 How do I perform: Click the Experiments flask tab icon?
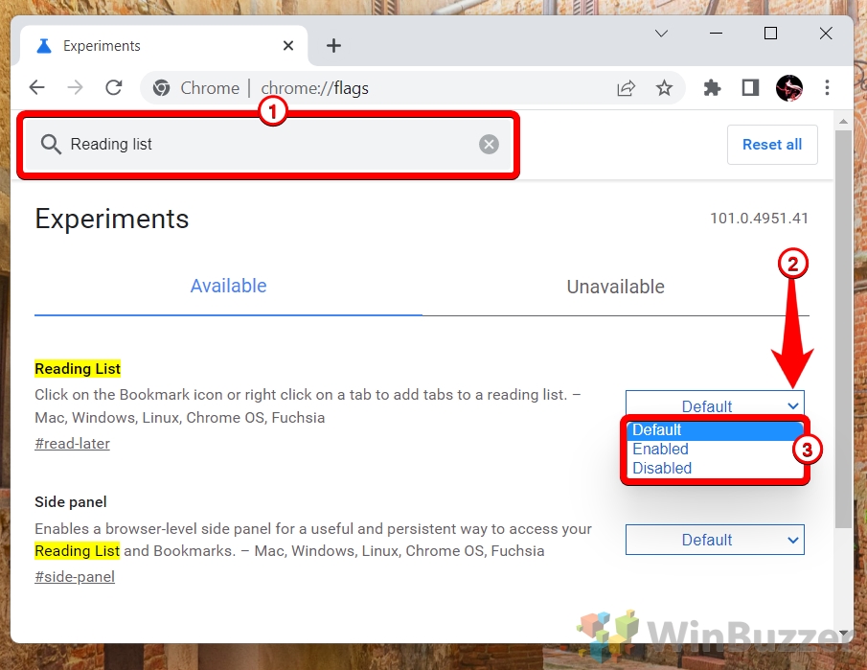44,46
